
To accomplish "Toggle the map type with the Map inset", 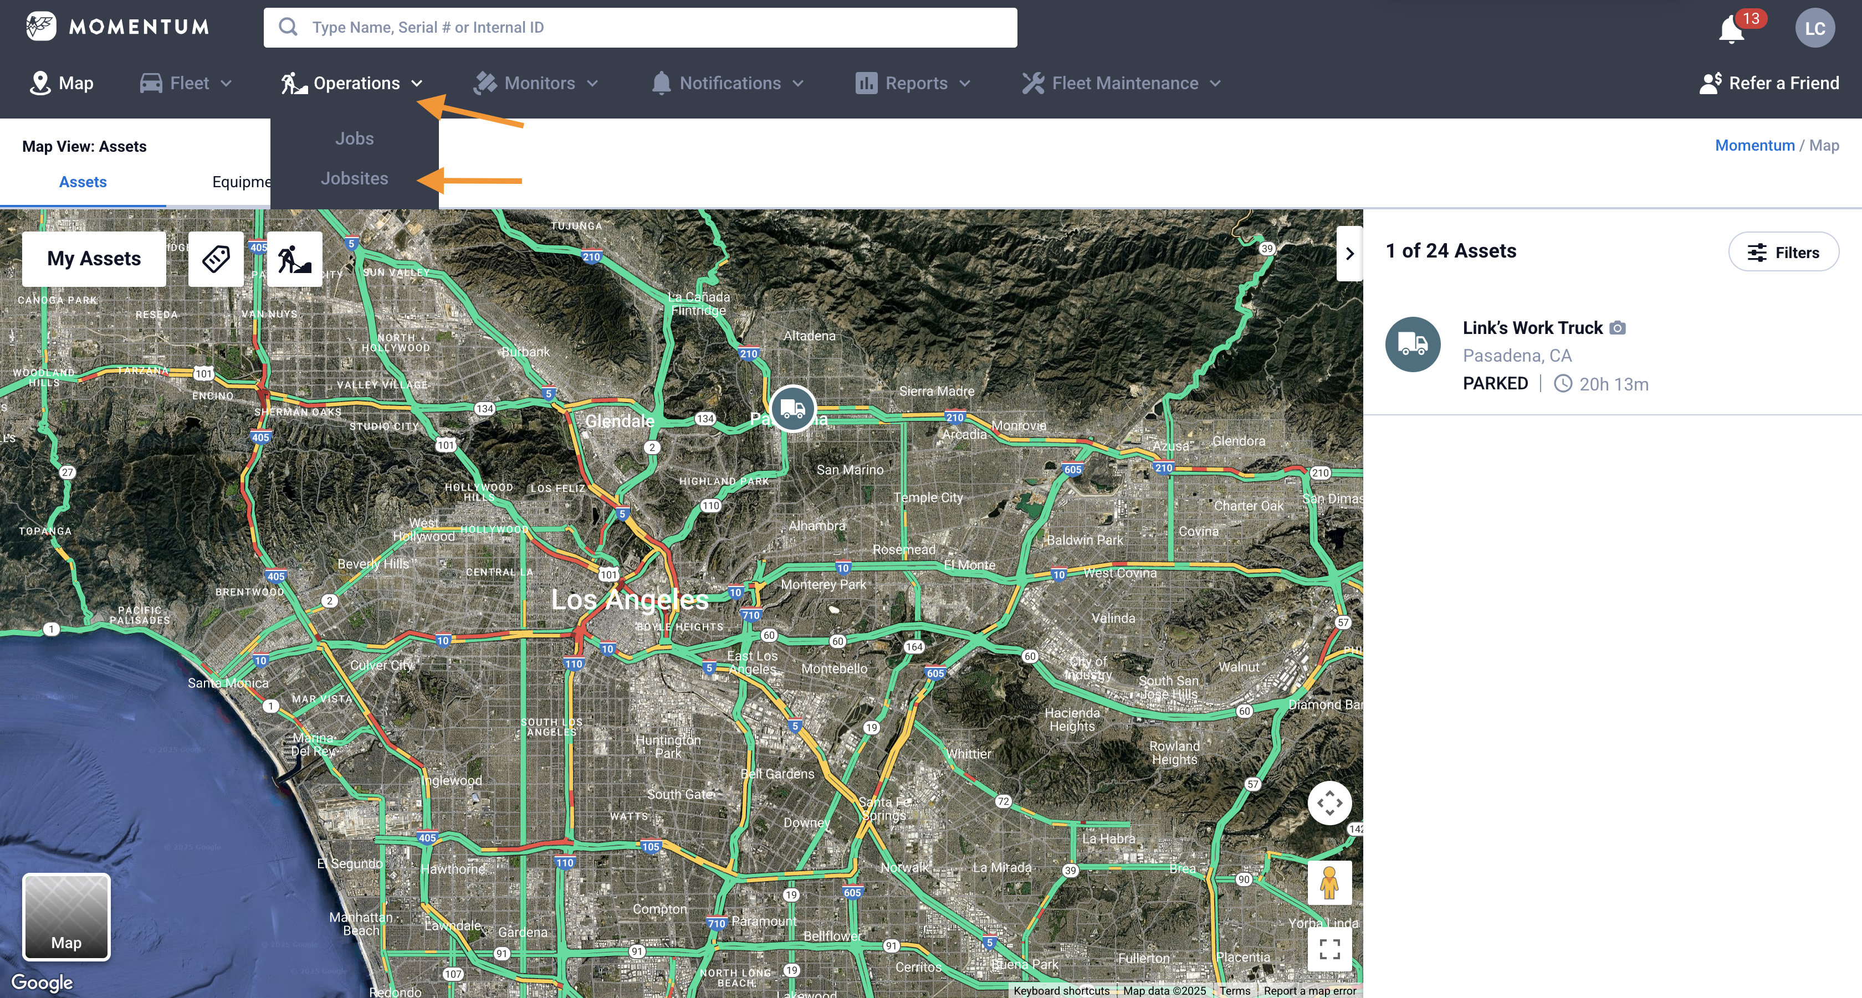I will coord(66,915).
